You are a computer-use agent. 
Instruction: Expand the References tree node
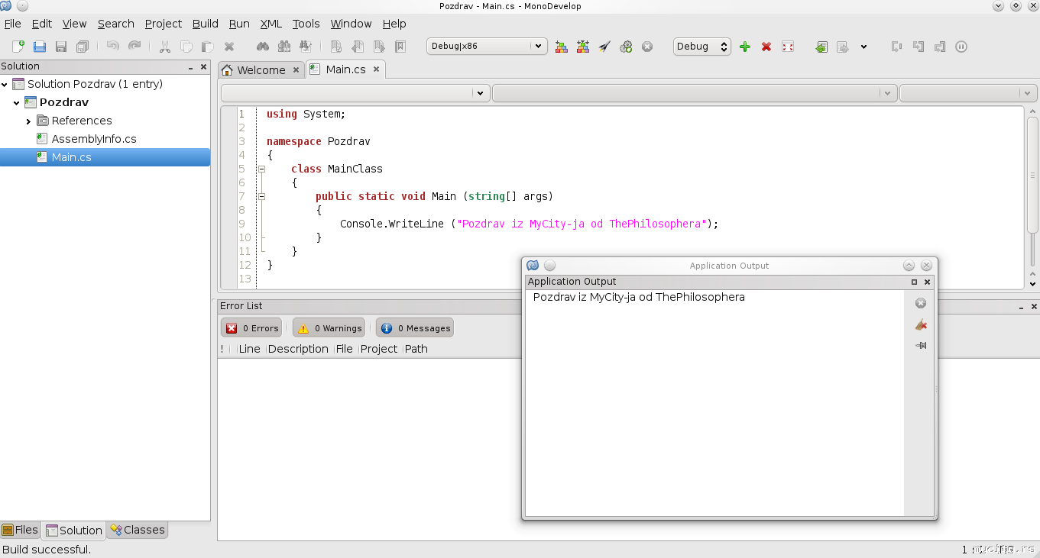tap(28, 121)
